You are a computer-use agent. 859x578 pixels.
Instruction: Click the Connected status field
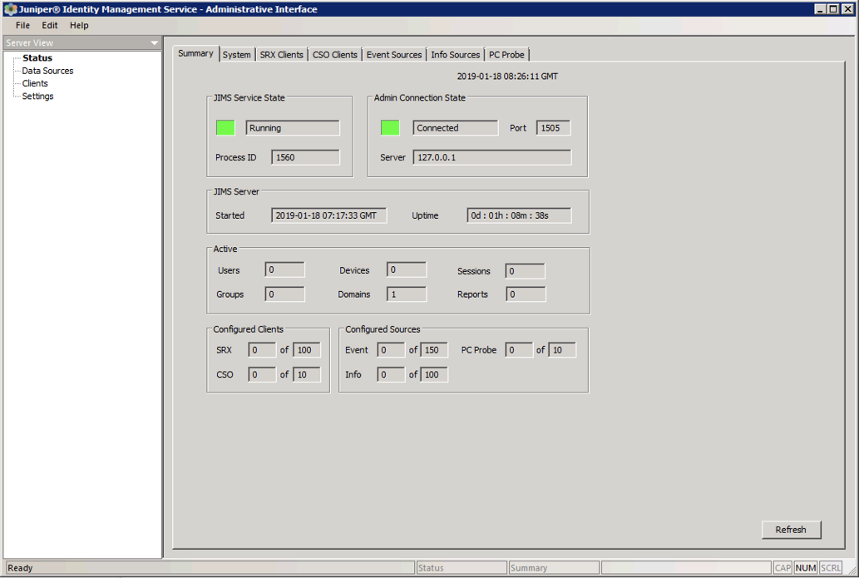(455, 127)
